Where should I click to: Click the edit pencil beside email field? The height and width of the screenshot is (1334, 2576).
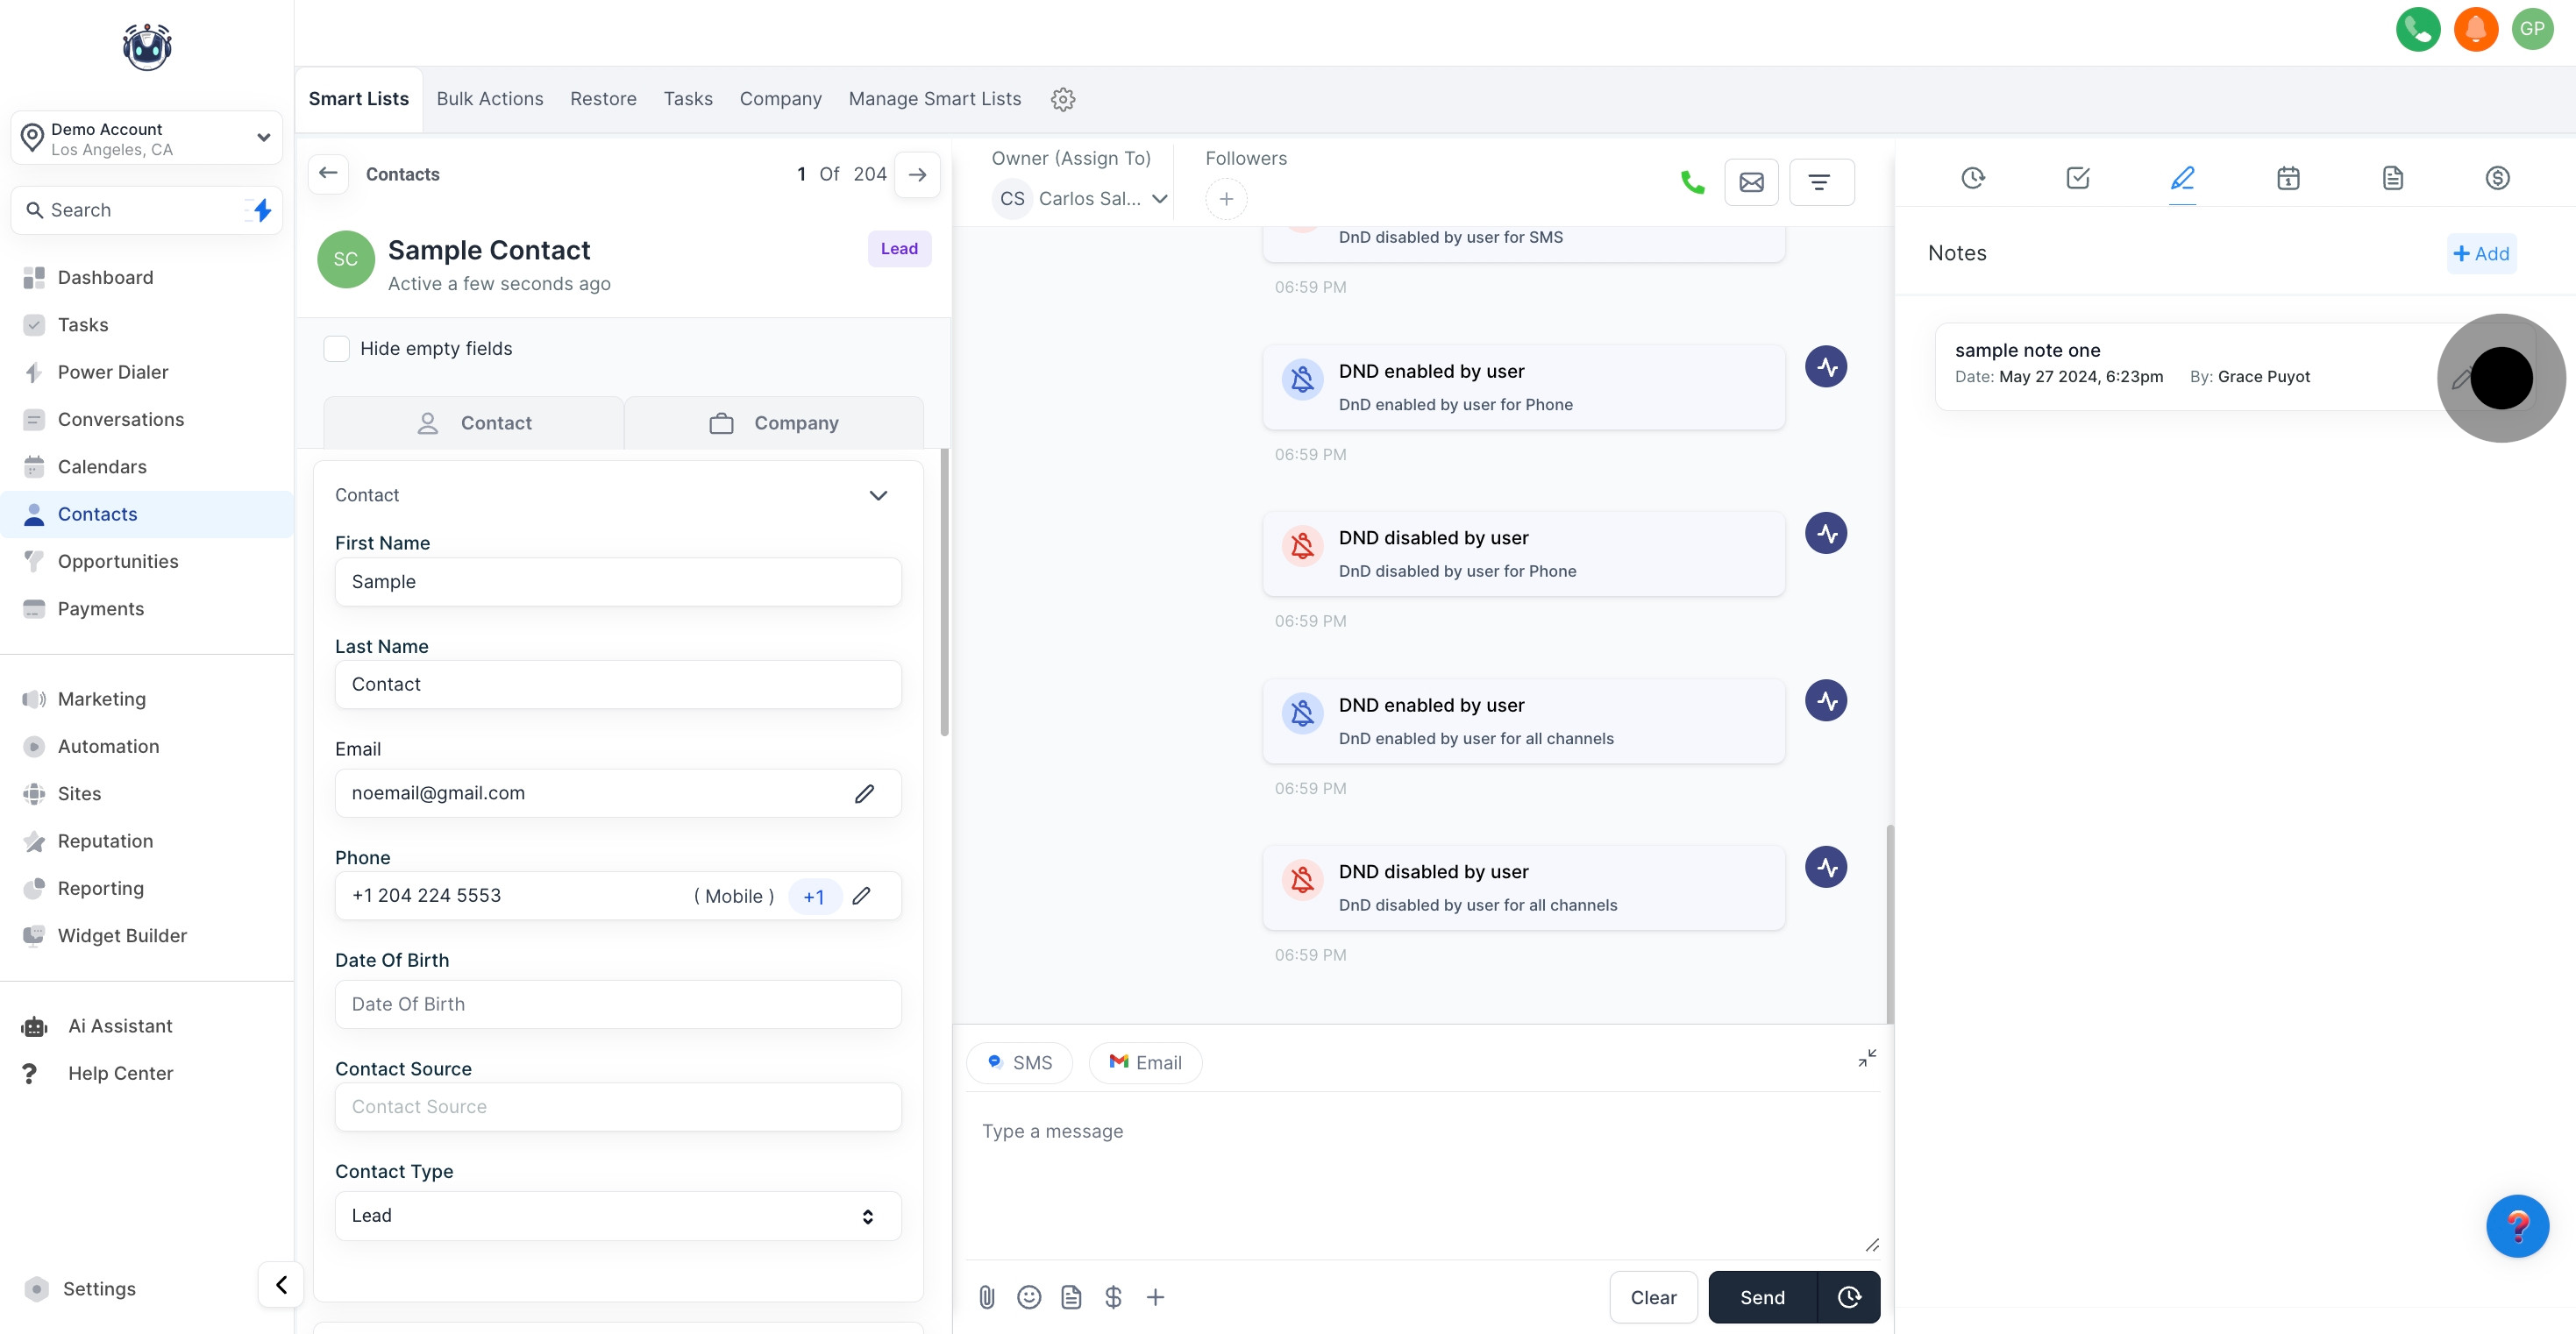click(864, 793)
